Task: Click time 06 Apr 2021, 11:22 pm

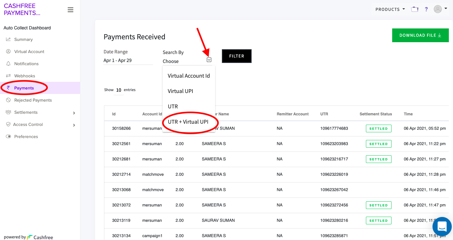Action: click(425, 144)
